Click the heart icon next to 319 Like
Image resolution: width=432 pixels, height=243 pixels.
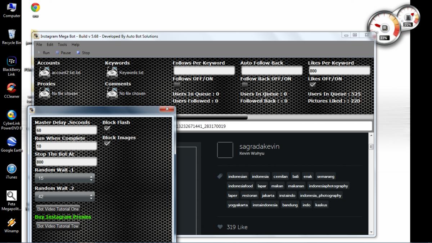click(x=220, y=227)
